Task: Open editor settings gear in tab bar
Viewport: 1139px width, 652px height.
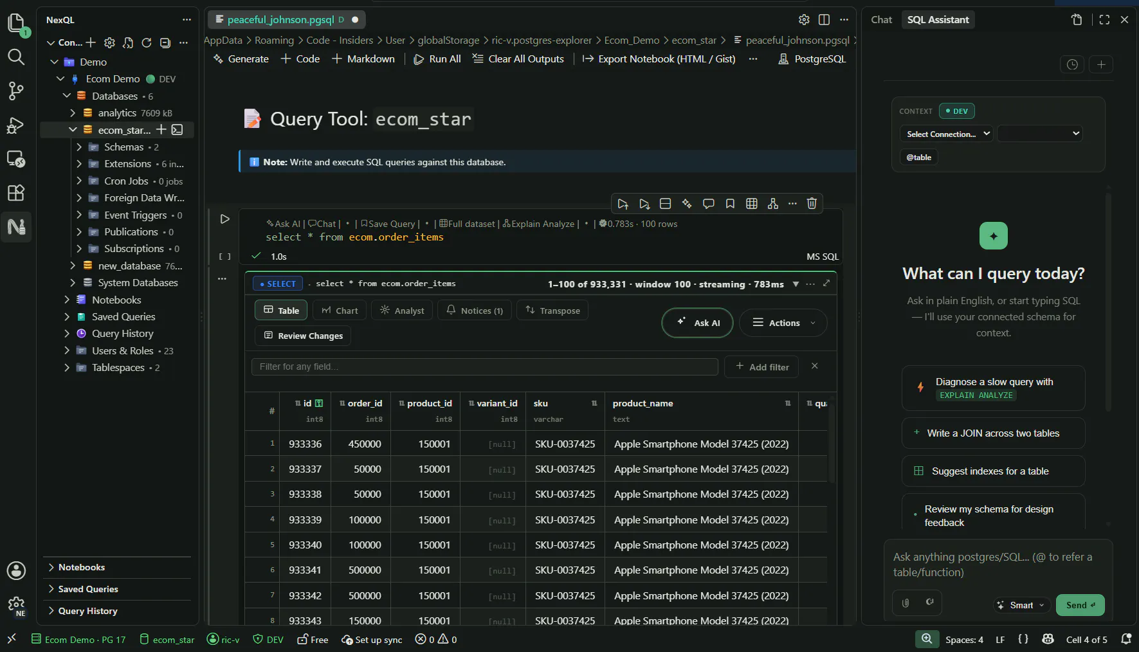Action: pyautogui.click(x=804, y=20)
